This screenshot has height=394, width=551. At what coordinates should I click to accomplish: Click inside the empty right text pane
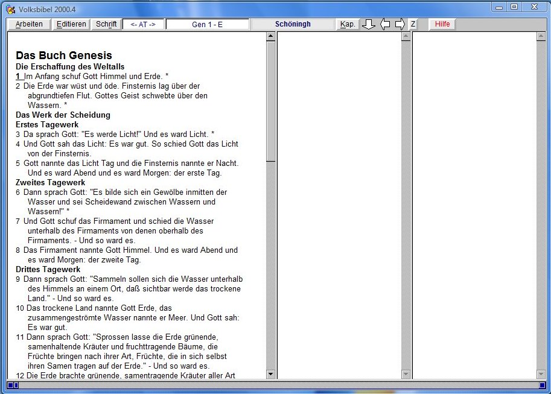474,206
